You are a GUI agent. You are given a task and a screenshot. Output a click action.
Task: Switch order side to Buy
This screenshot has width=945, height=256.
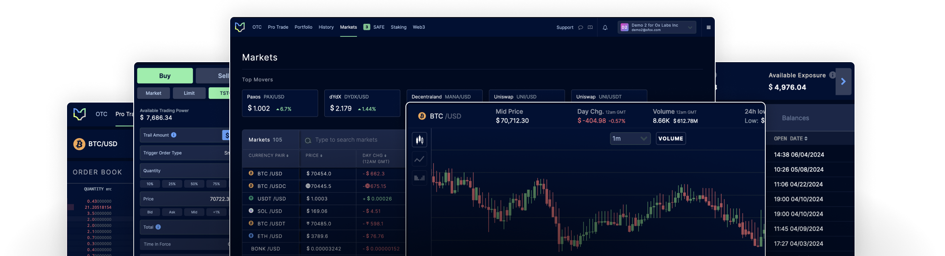click(x=165, y=76)
